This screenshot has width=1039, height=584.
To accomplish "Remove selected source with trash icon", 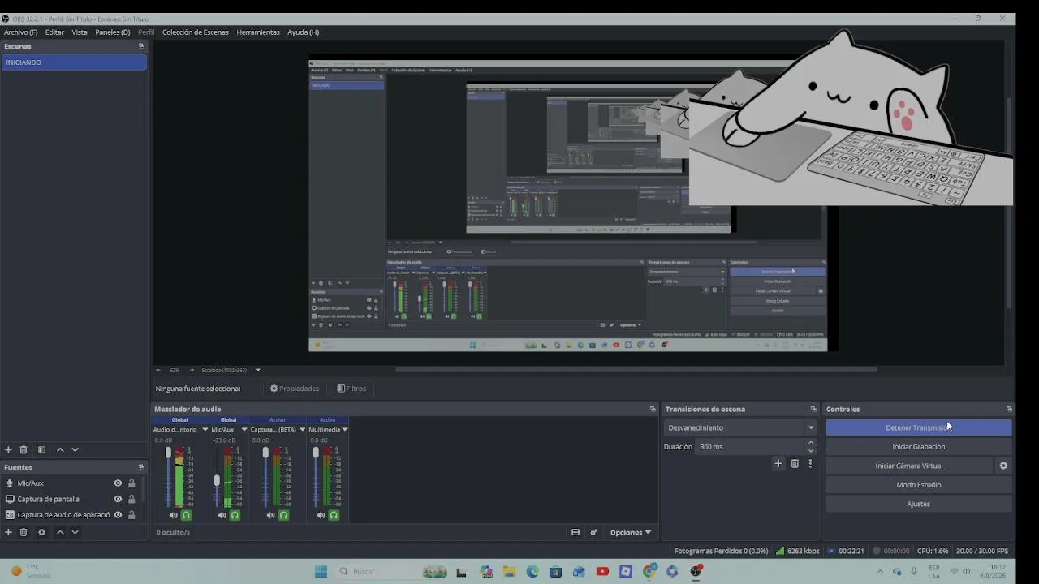I will pyautogui.click(x=24, y=532).
